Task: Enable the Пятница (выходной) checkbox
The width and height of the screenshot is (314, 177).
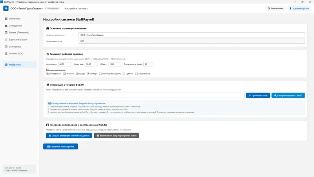Action: click(x=100, y=74)
